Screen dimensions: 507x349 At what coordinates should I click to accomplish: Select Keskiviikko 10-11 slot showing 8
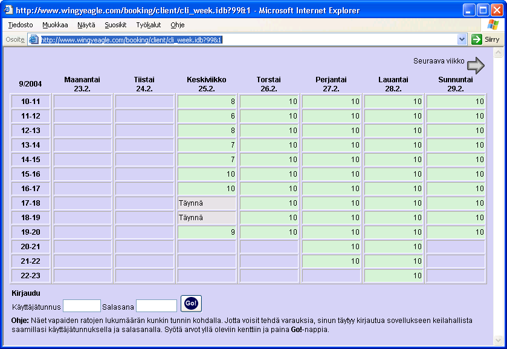click(x=207, y=102)
